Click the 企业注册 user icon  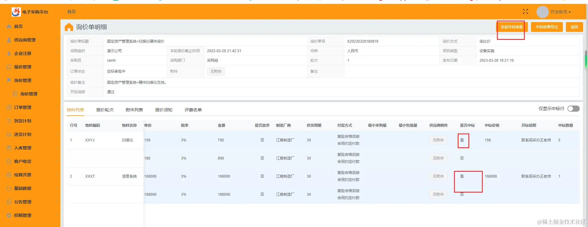(x=9, y=53)
